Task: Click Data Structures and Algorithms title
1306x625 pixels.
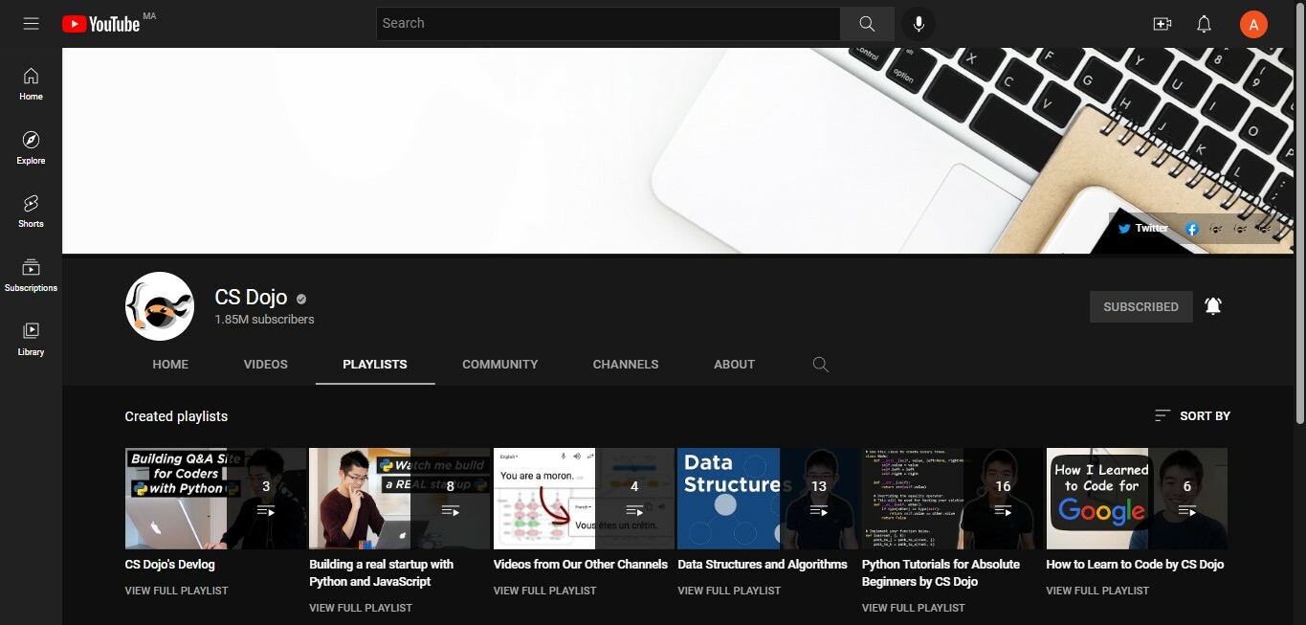Action: (x=763, y=565)
